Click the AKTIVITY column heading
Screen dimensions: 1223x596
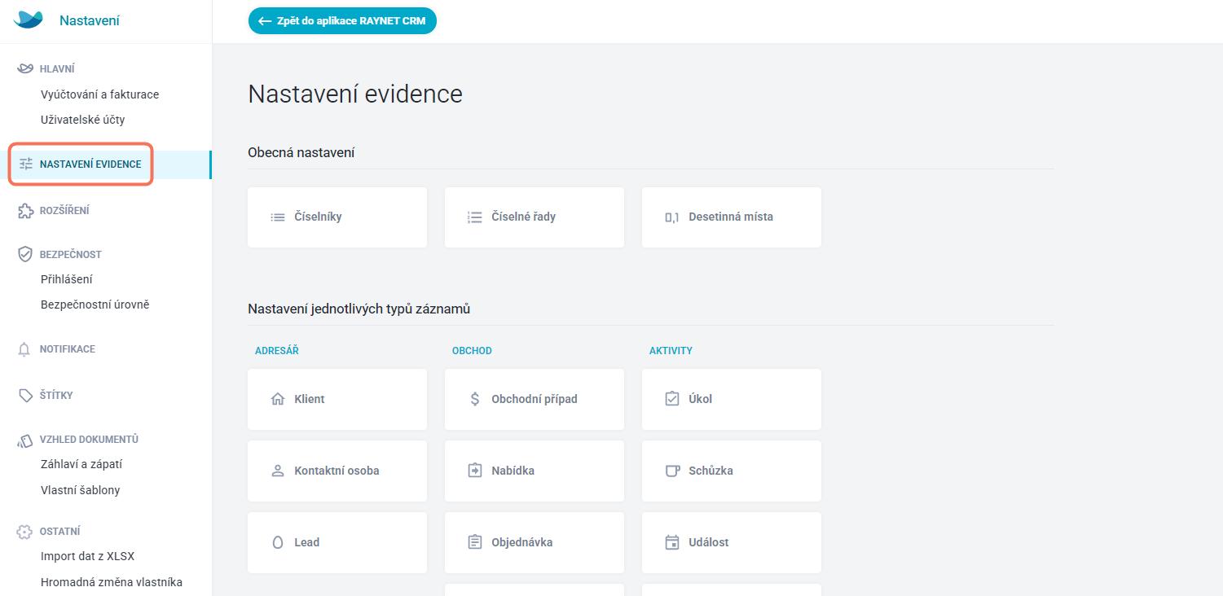coord(671,351)
